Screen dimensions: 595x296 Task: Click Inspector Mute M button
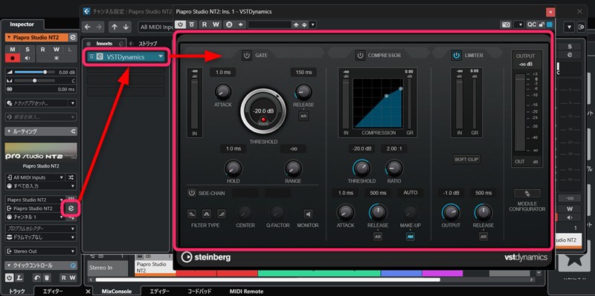tap(13, 50)
